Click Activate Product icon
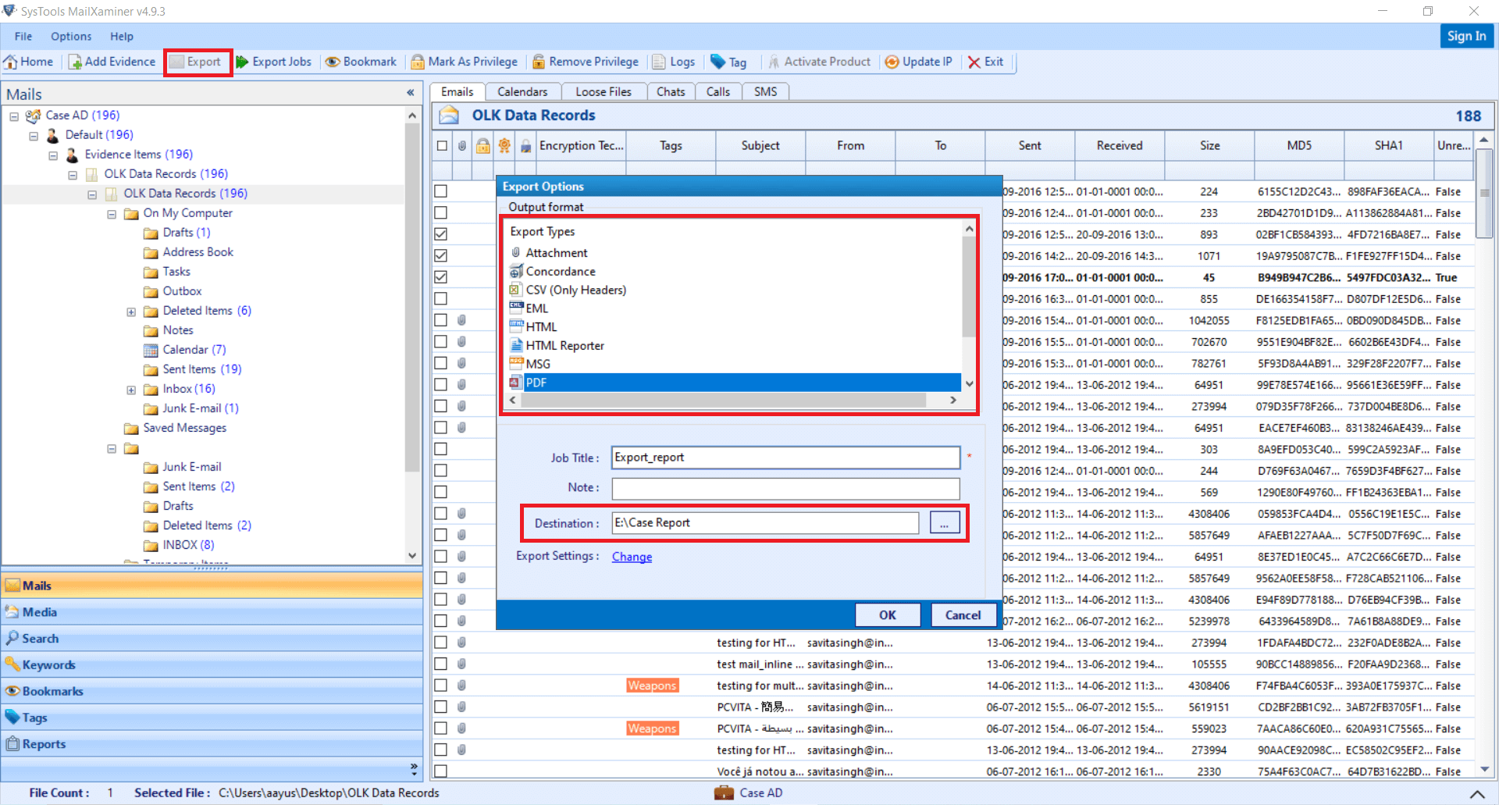This screenshot has width=1499, height=805. pyautogui.click(x=819, y=62)
